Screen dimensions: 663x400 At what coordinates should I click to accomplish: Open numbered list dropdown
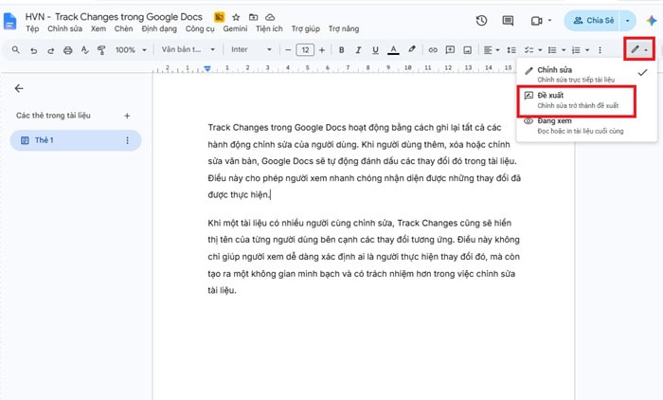point(580,50)
